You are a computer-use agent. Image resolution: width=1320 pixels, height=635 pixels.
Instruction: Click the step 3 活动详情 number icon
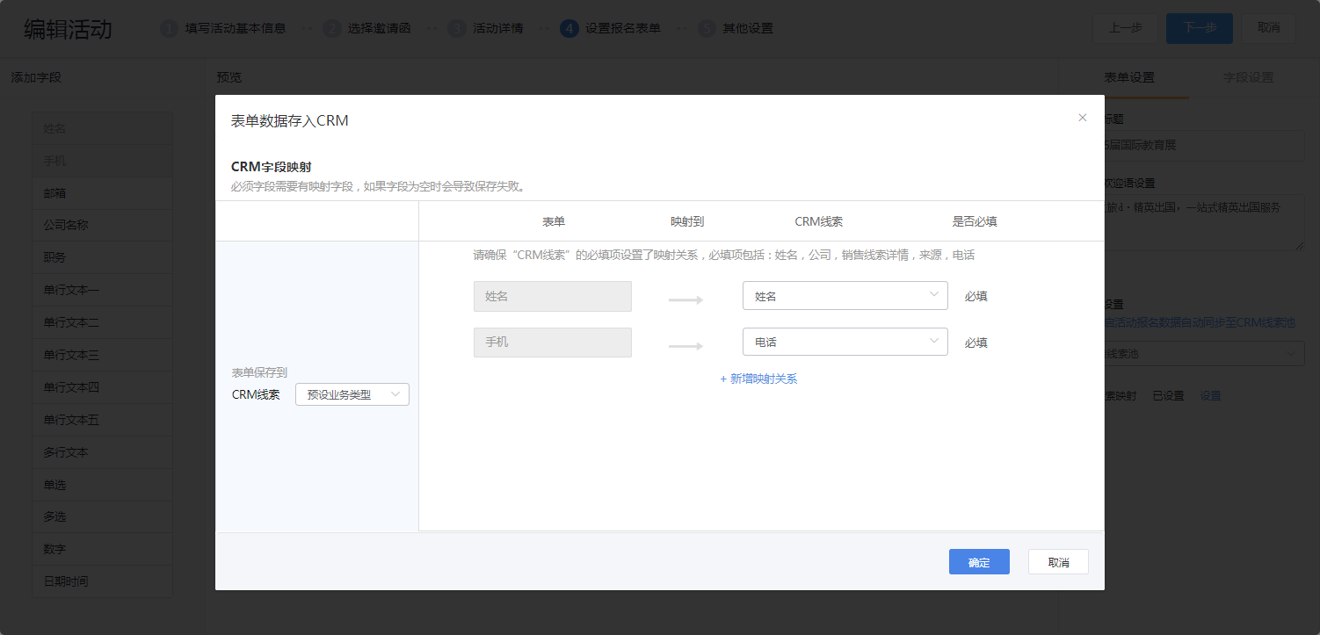[x=456, y=28]
